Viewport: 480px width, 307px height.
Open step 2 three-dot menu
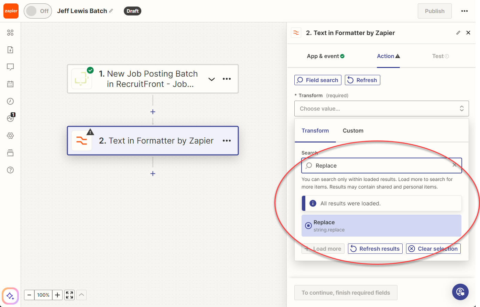[227, 141]
